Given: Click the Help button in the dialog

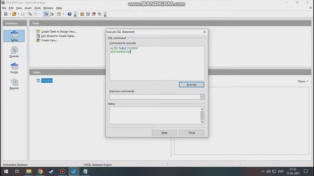Looking at the screenshot, I should click(x=164, y=132).
